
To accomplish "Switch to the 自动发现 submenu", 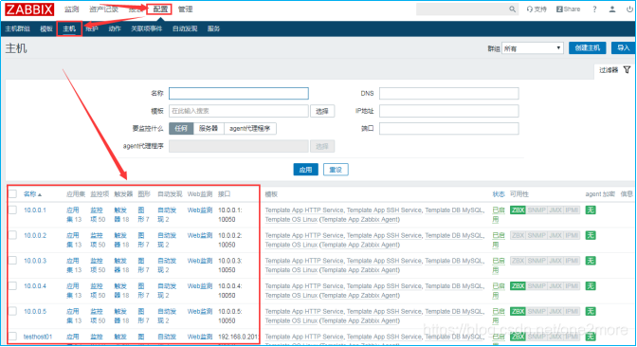I will pyautogui.click(x=185, y=28).
